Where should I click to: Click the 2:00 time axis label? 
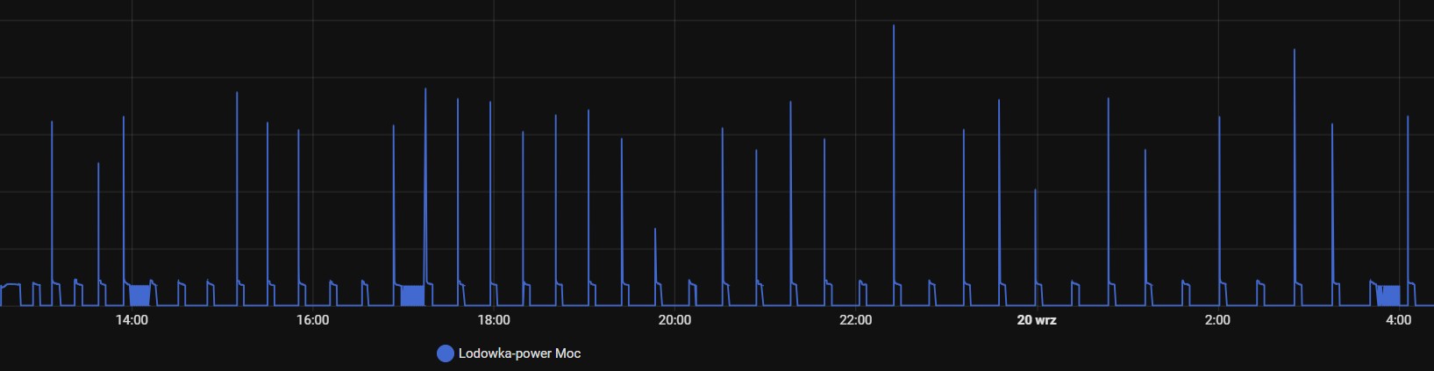click(x=1217, y=320)
